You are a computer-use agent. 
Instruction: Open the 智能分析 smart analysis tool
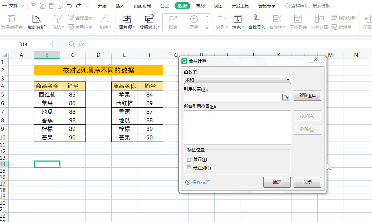[36, 22]
